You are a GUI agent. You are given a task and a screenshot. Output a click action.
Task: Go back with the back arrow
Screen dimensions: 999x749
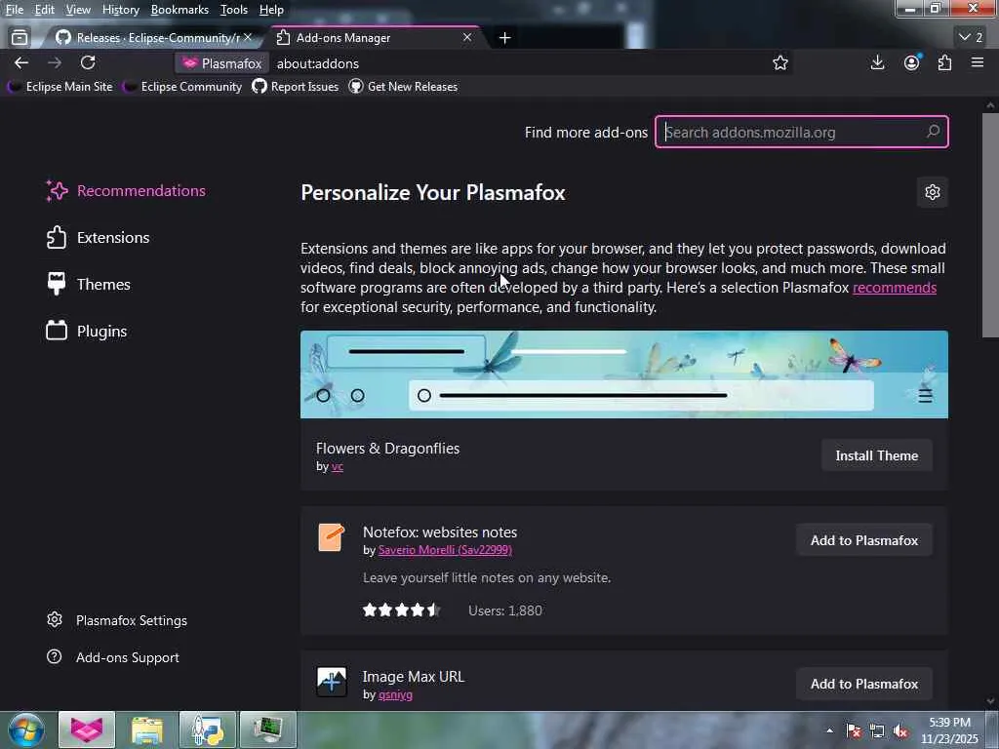[21, 62]
